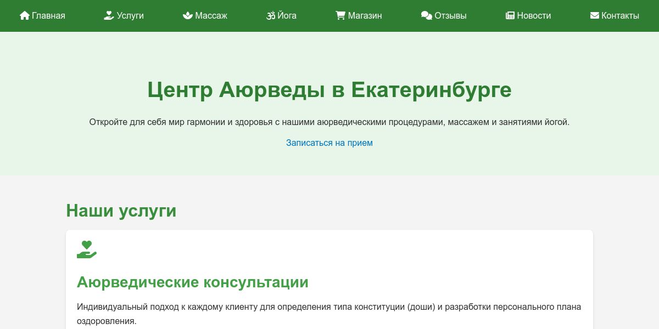
Task: Select the Йога nav label
Action: pyautogui.click(x=287, y=16)
